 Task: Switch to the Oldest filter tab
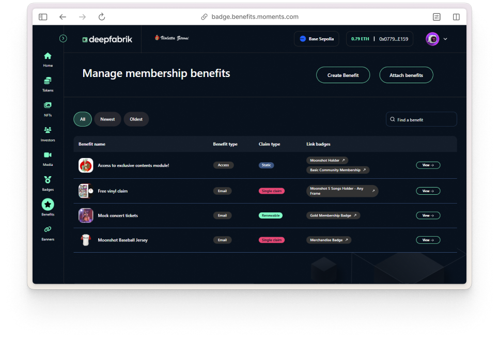pyautogui.click(x=136, y=119)
